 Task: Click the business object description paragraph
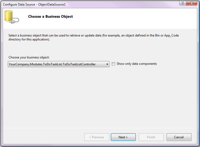click(94, 38)
